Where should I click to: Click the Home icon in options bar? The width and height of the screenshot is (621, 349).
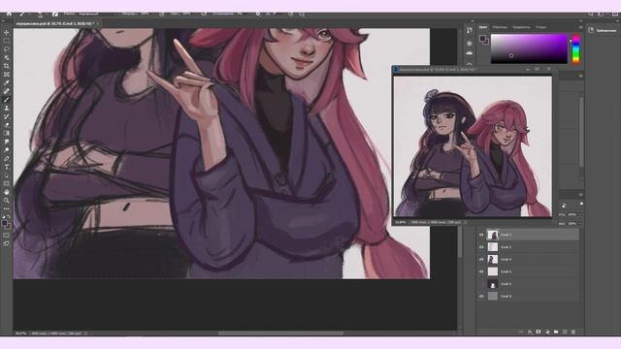(x=9, y=14)
